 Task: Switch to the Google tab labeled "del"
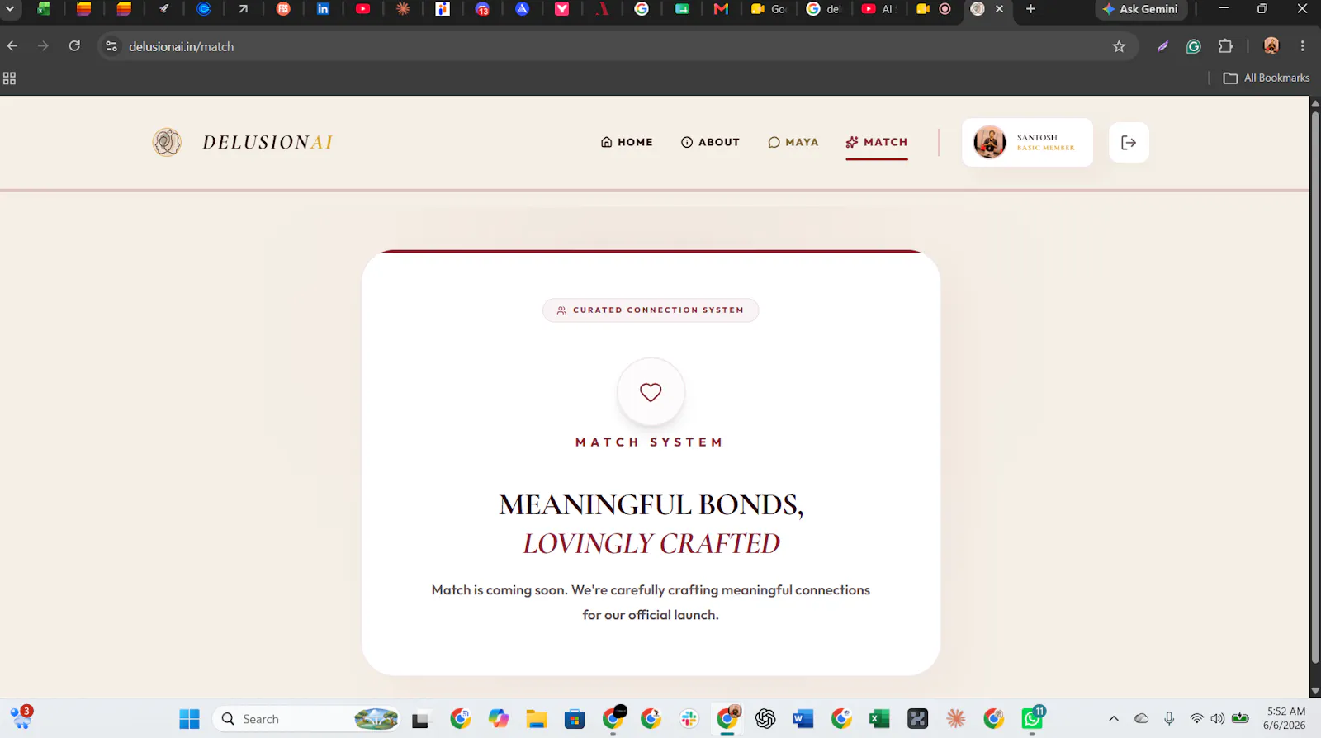tap(823, 9)
